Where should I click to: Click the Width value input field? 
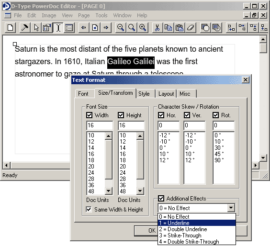[x=100, y=125]
